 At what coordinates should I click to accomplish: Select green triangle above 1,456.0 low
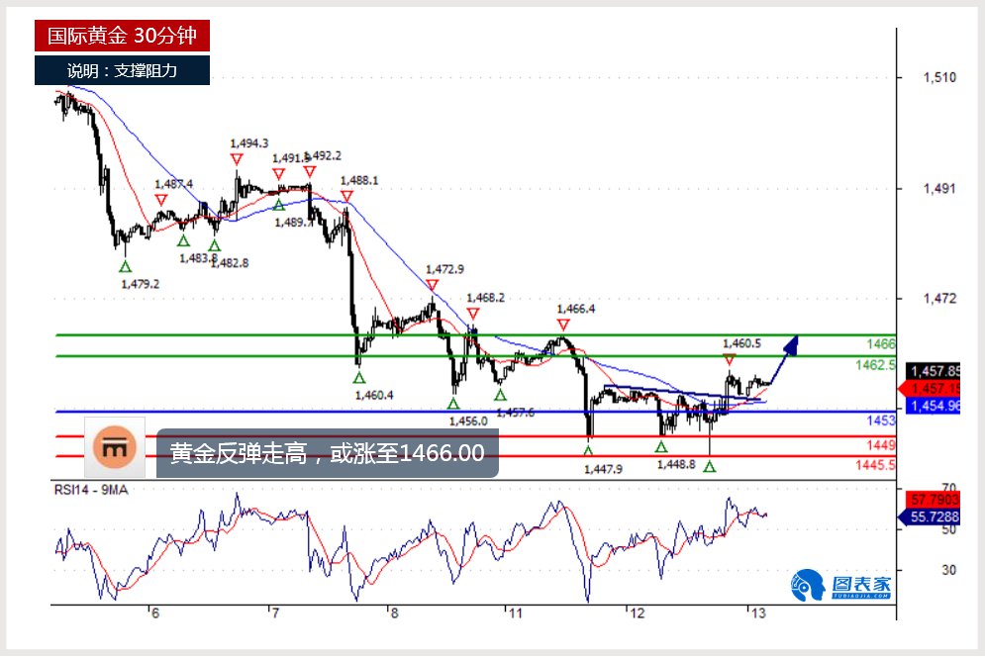pos(453,403)
